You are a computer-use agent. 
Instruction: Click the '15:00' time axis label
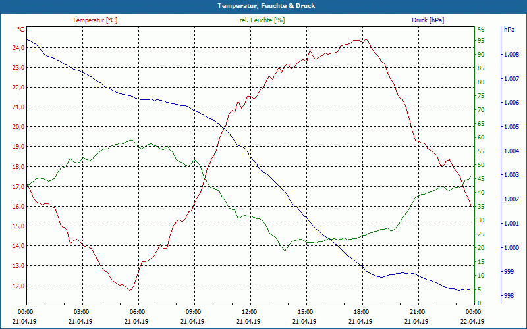point(305,311)
